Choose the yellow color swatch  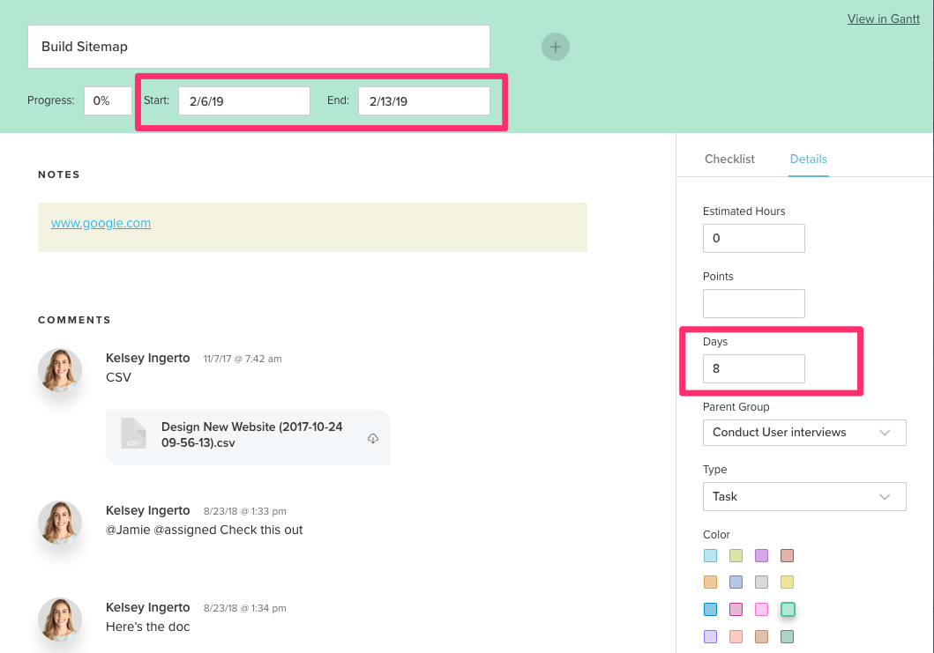pos(788,582)
